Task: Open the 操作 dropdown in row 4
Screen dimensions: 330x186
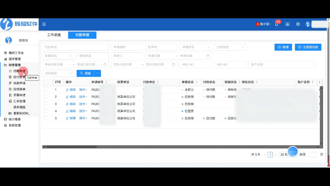Action: [x=83, y=111]
